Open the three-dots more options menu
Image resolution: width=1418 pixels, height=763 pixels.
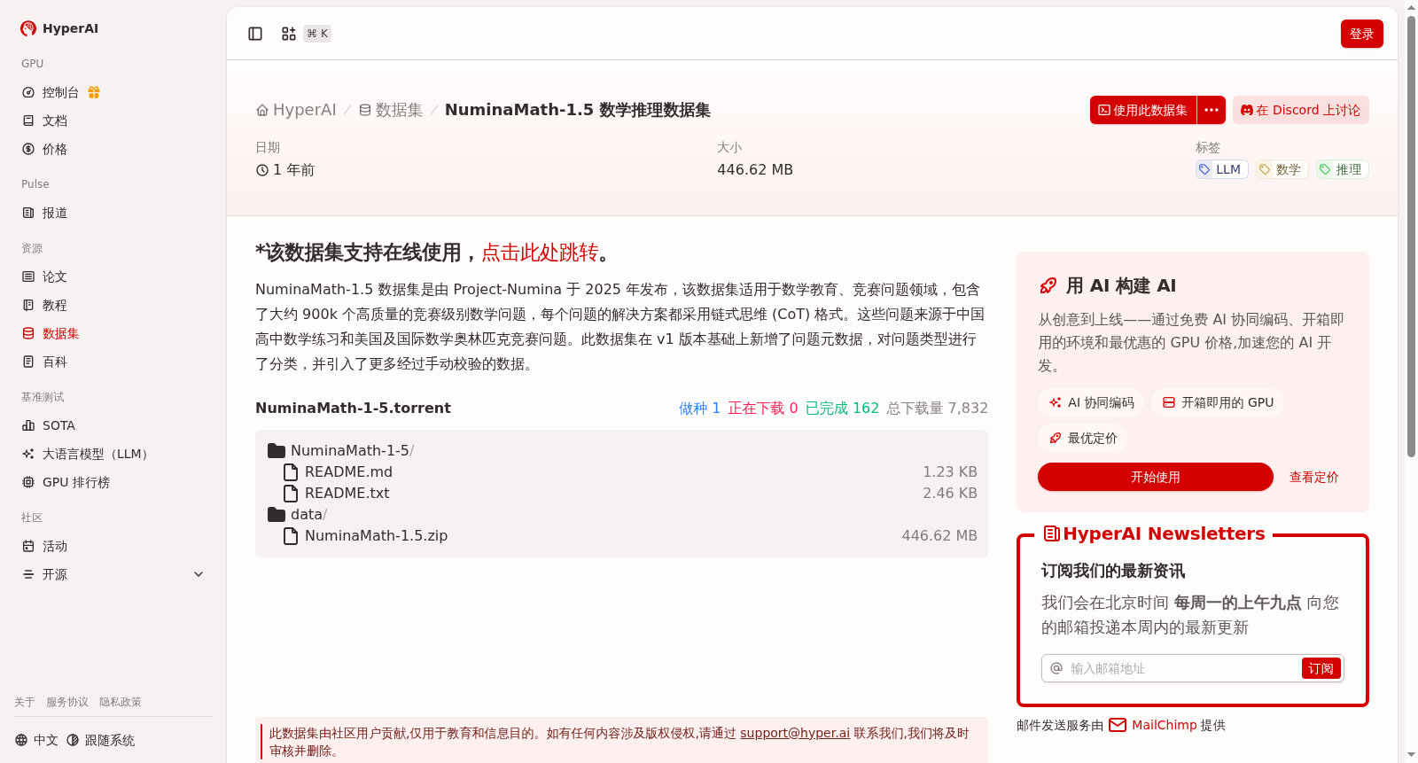[x=1212, y=110]
